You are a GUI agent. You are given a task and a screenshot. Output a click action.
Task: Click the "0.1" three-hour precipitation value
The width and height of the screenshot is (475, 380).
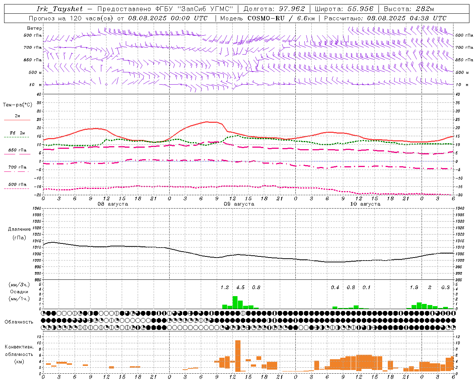[x=366, y=288]
